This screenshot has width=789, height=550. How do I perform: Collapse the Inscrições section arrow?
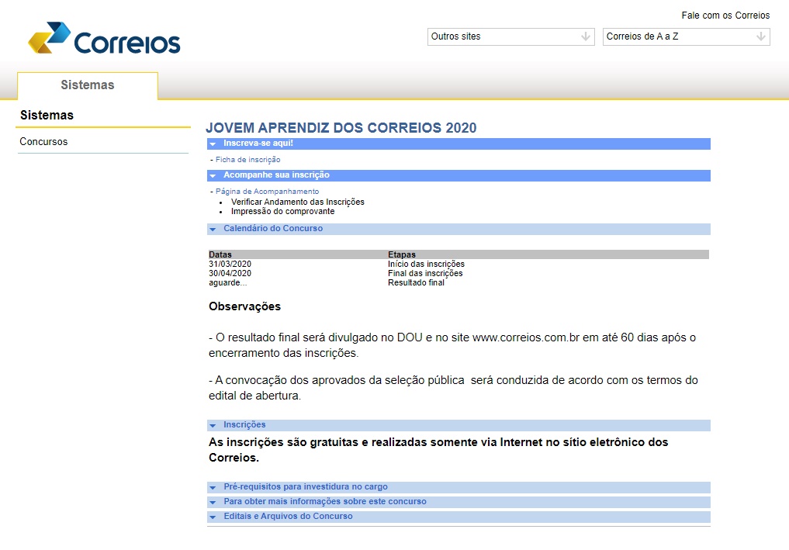pos(213,425)
